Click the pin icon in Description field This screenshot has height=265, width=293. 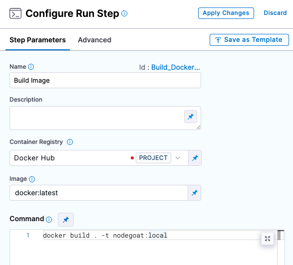click(x=191, y=117)
